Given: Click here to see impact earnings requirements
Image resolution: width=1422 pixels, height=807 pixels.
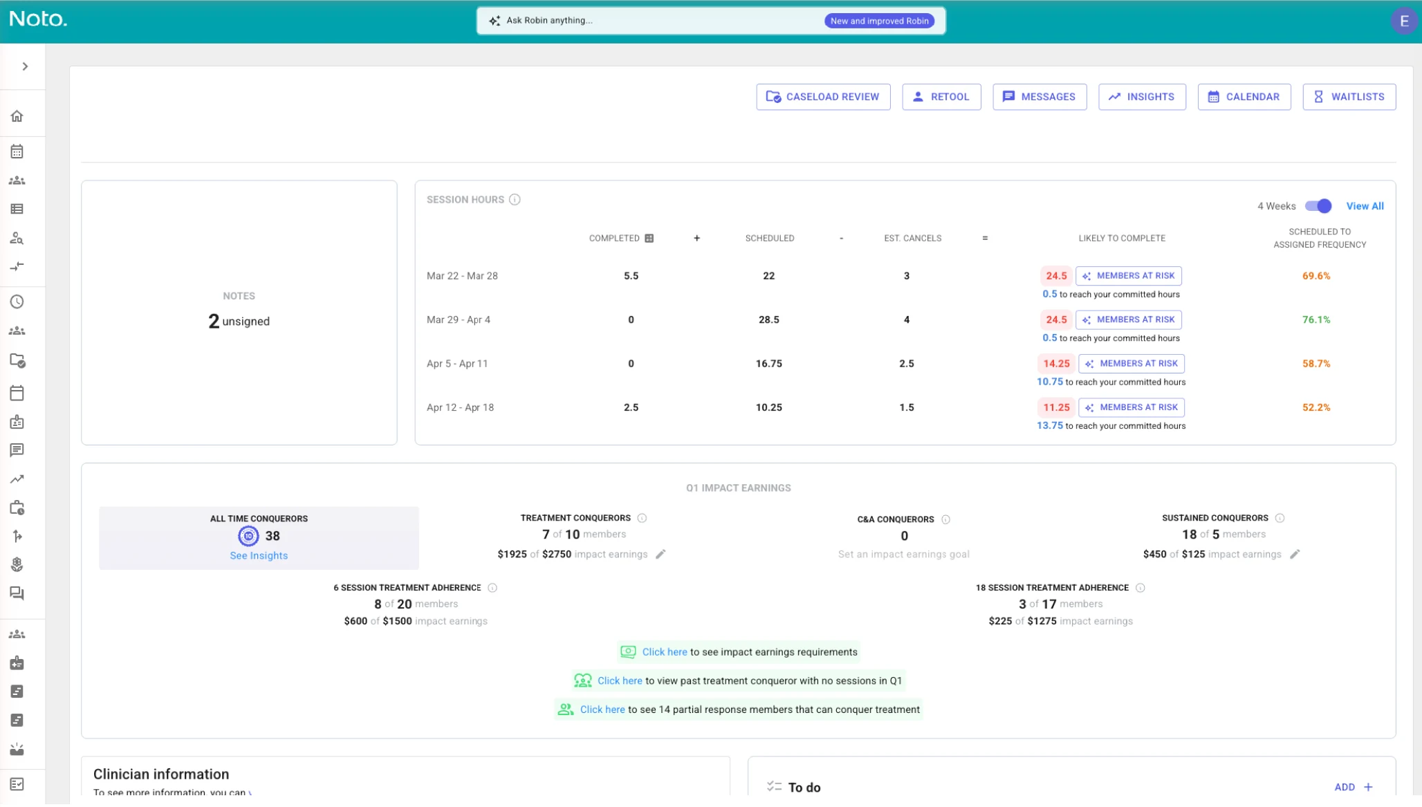Looking at the screenshot, I should coord(664,652).
